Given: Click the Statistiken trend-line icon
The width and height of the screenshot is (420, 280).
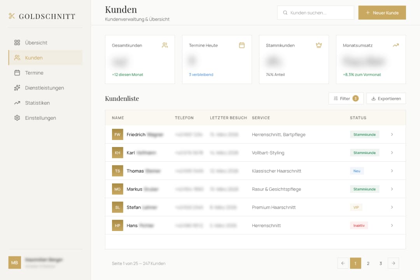Looking at the screenshot, I should click(17, 103).
